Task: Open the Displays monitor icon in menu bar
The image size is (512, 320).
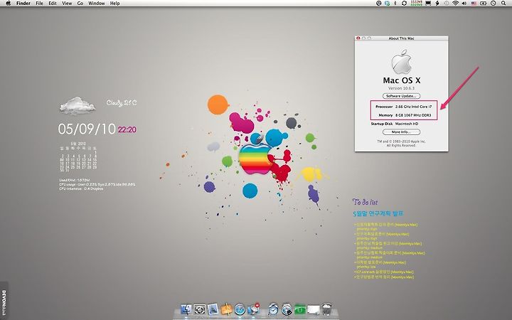Action: tap(428, 4)
